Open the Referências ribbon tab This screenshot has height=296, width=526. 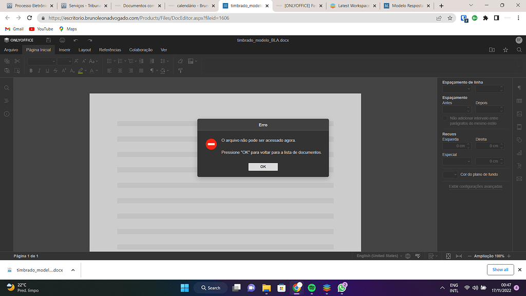click(110, 50)
